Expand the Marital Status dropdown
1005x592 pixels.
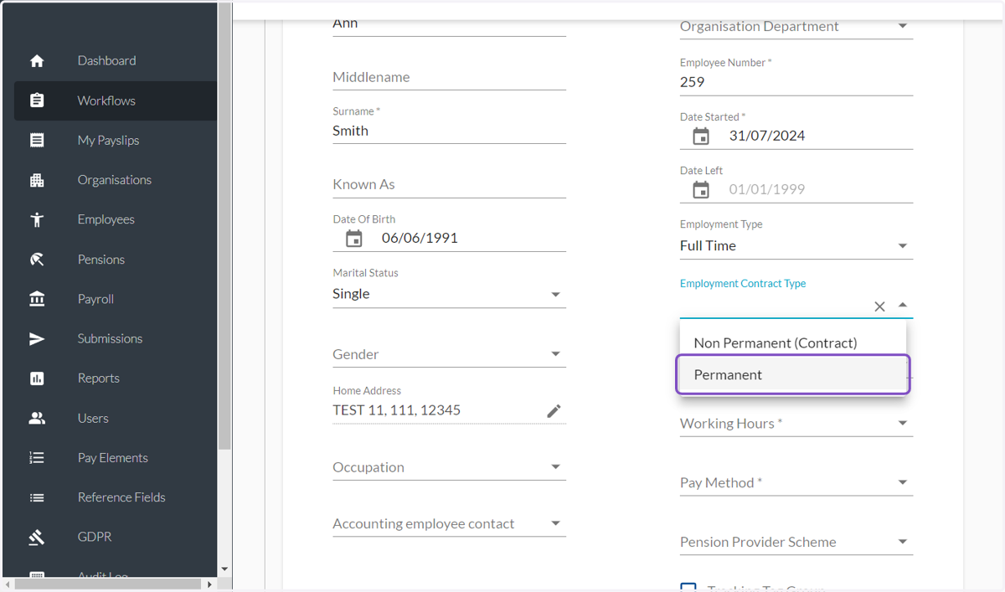(555, 295)
